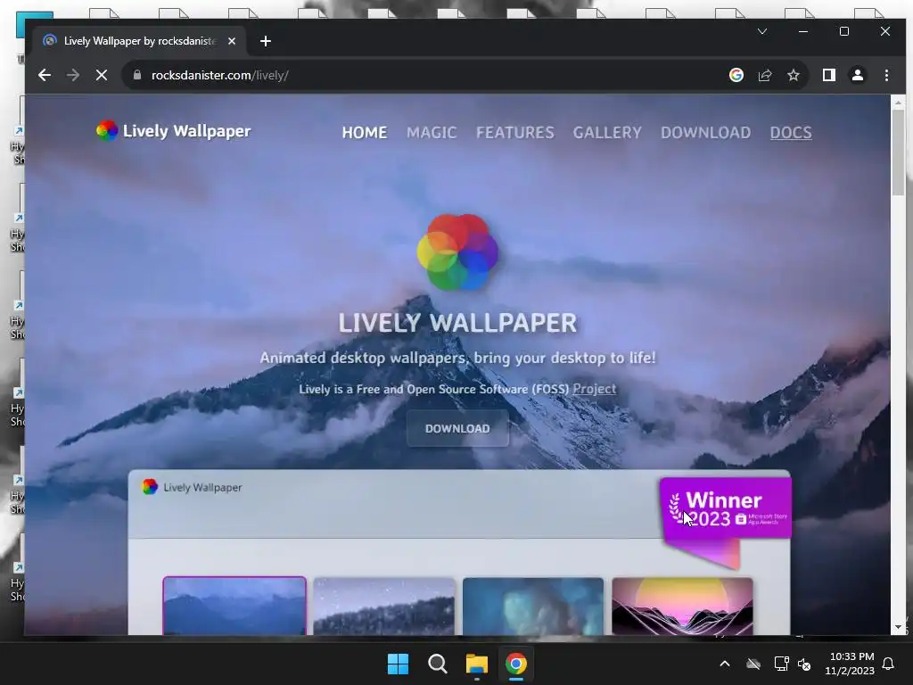Click the Winner 2023 award badge
The width and height of the screenshot is (913, 685).
(726, 509)
